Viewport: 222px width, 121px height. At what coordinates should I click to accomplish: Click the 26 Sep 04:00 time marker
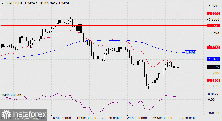[162, 118]
